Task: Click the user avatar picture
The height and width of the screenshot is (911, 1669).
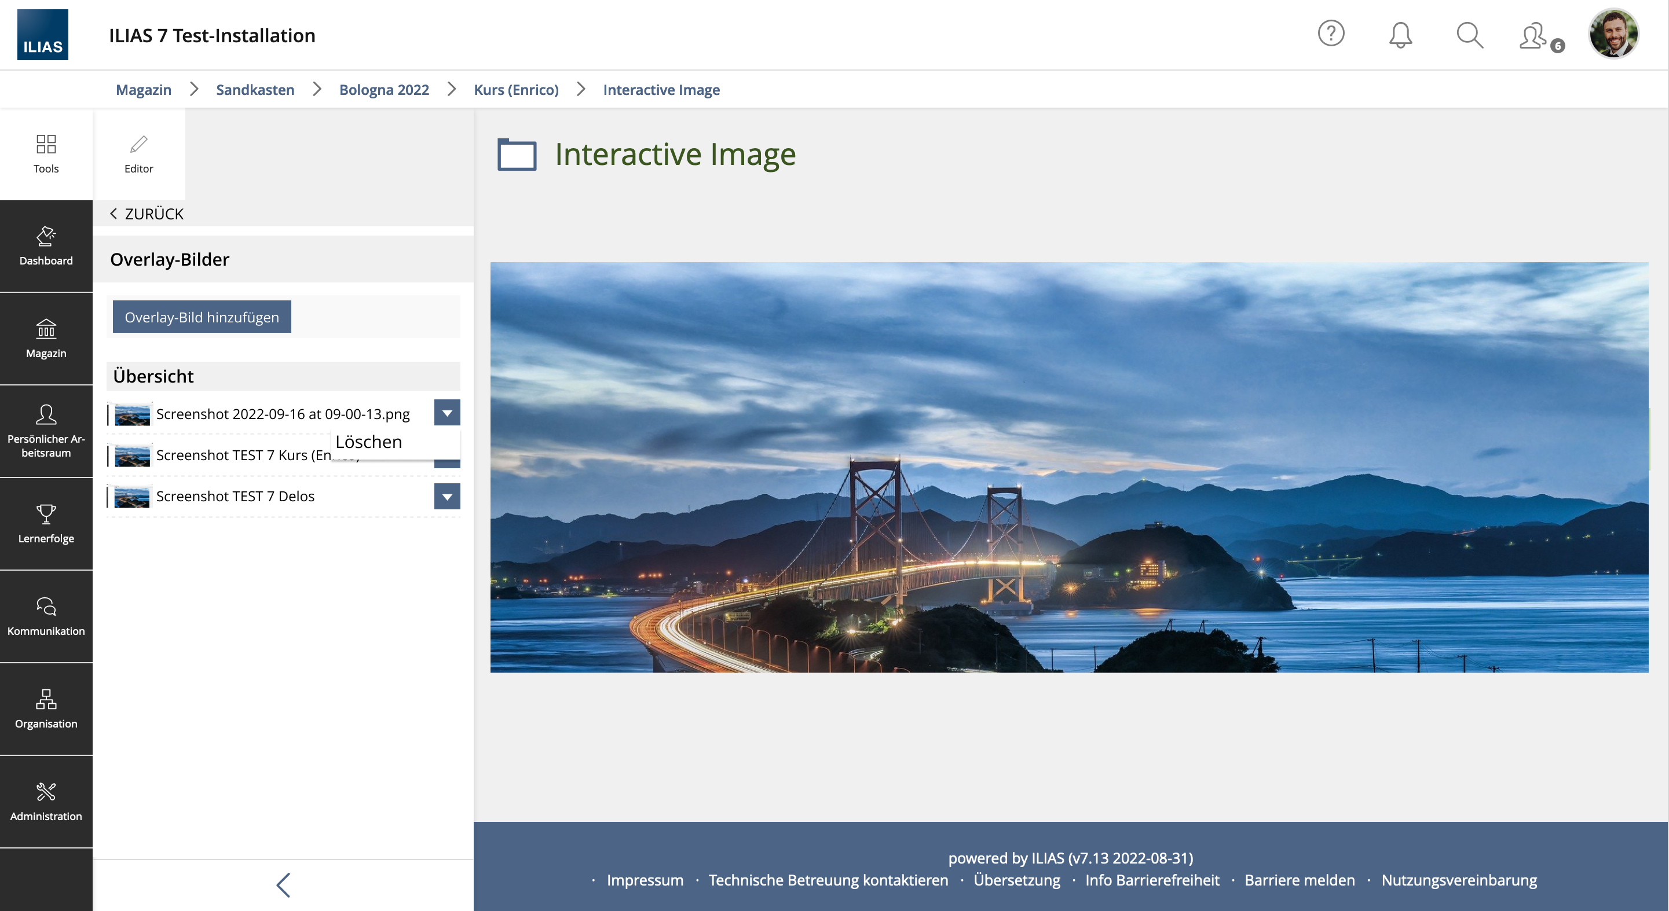Action: coord(1613,34)
